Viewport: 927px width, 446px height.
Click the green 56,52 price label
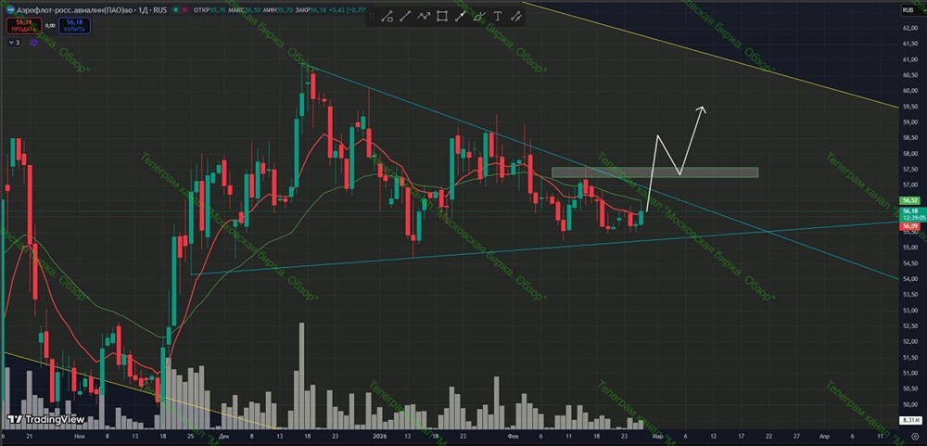coord(909,201)
